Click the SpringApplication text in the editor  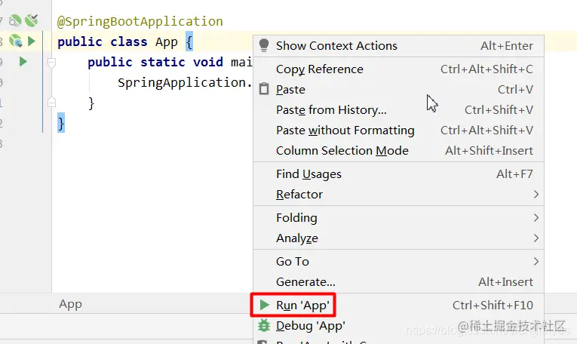(181, 82)
